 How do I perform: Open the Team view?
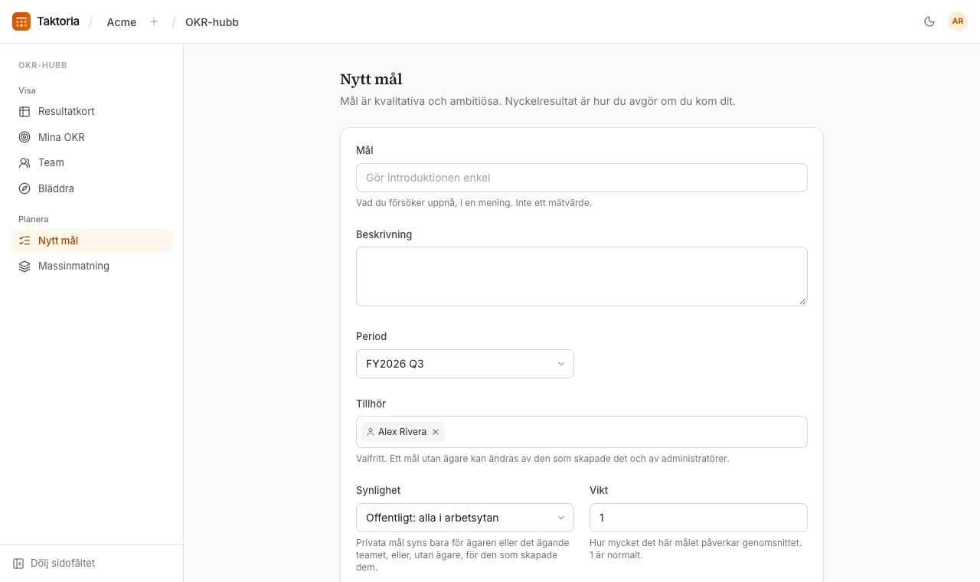click(92, 163)
